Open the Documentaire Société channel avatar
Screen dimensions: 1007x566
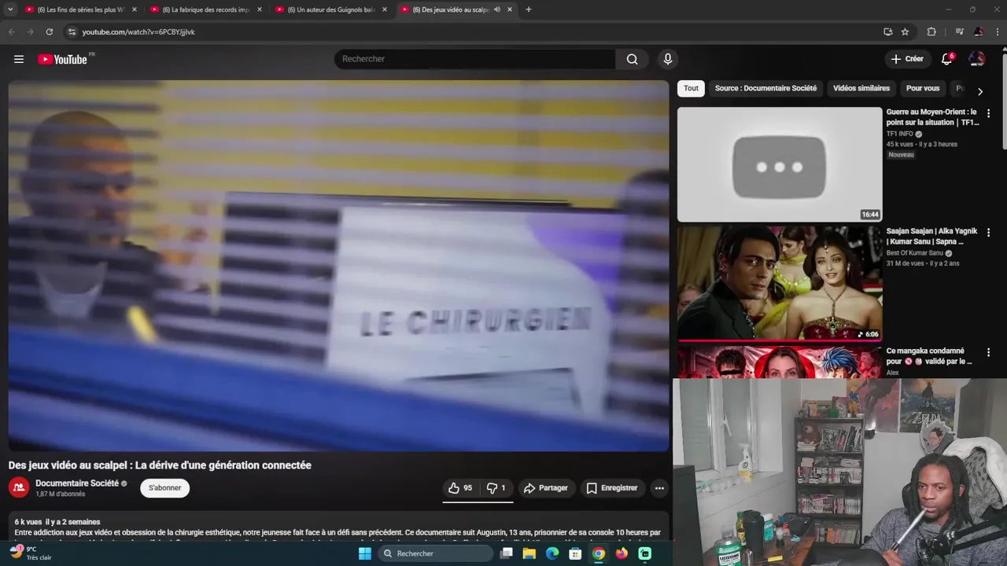coord(19,488)
